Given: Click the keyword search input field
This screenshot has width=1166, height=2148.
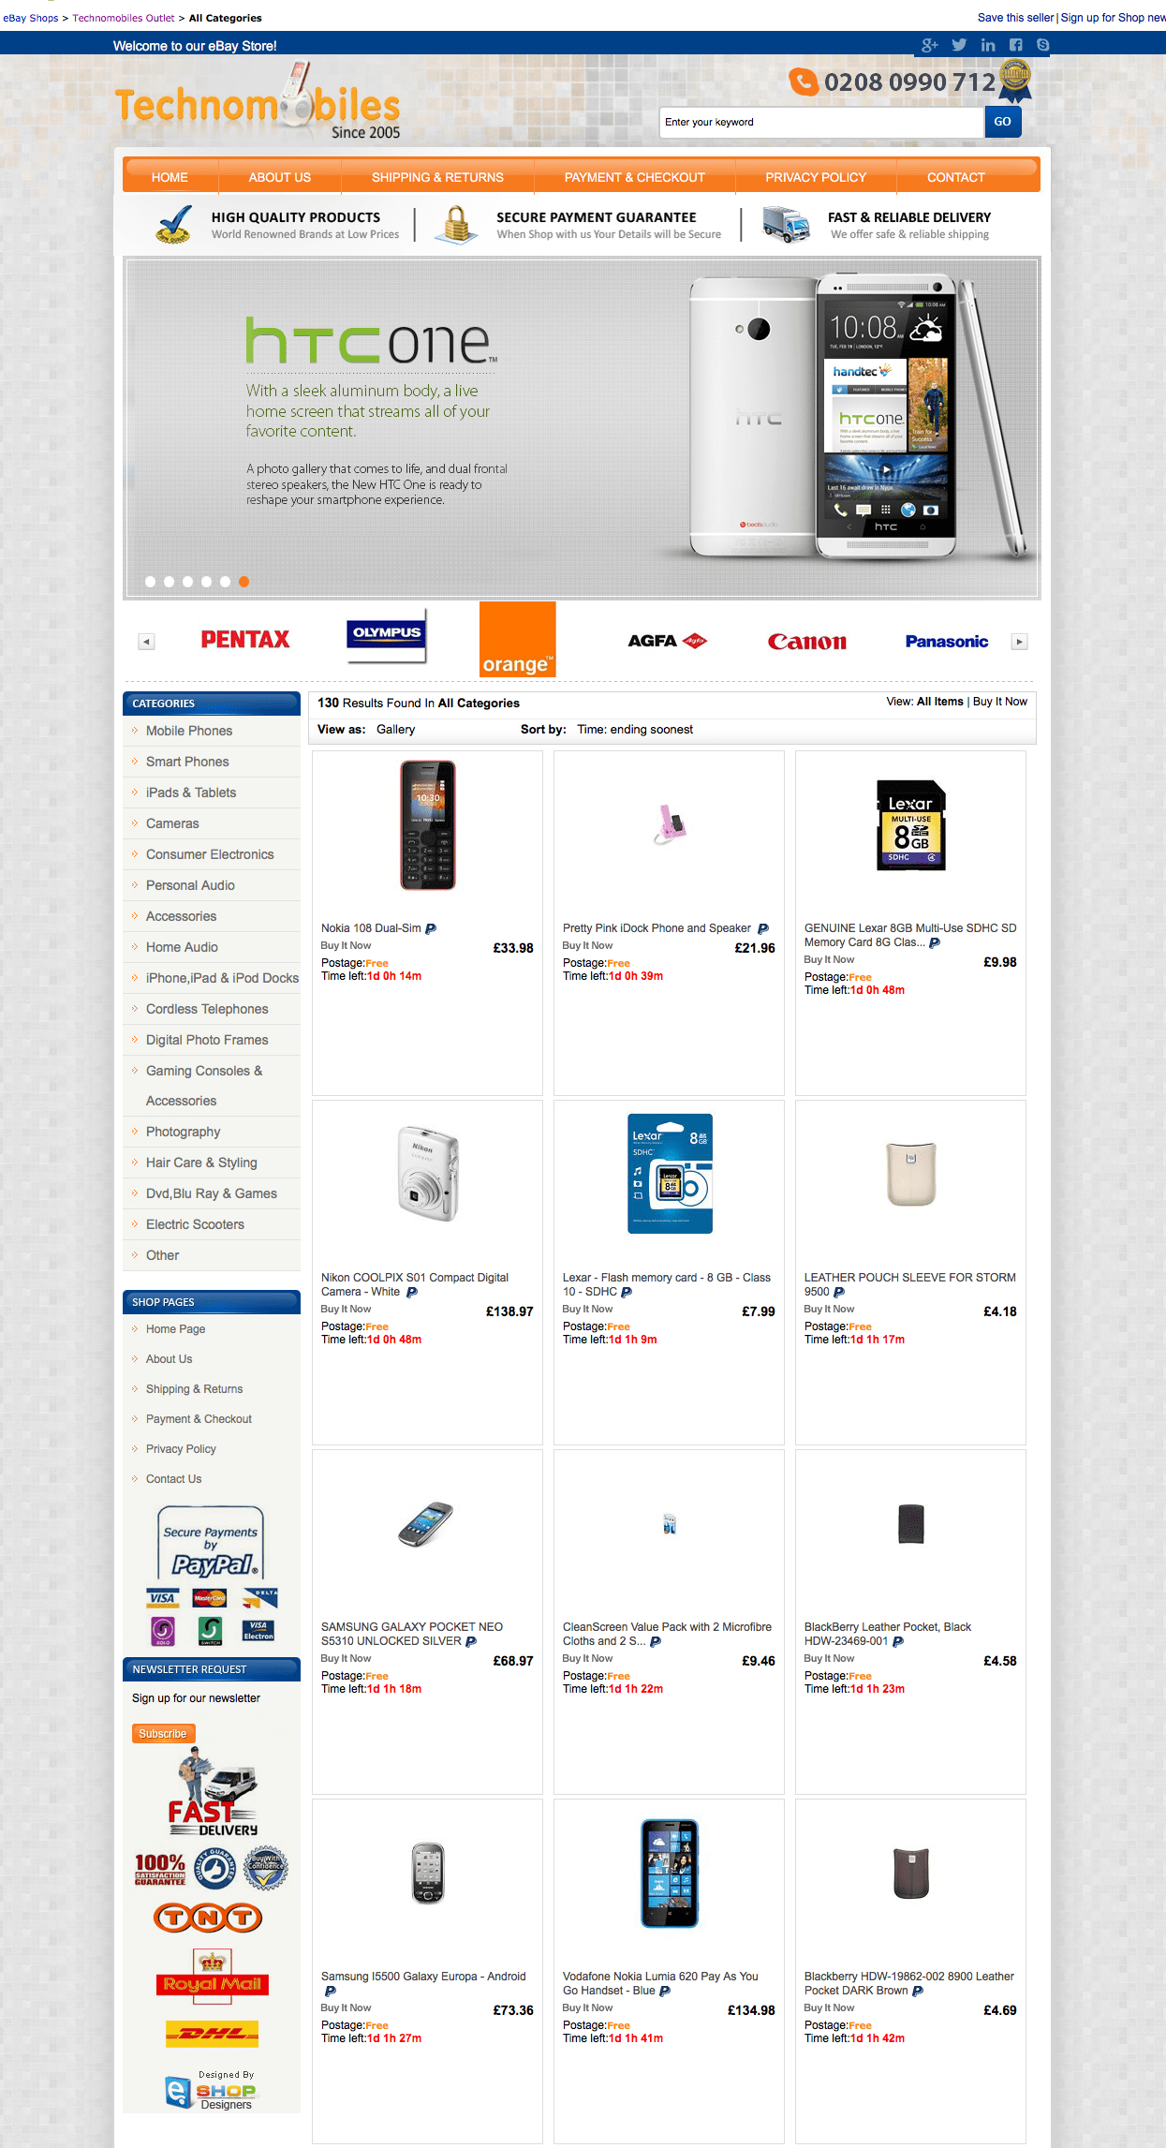Looking at the screenshot, I should (x=821, y=122).
